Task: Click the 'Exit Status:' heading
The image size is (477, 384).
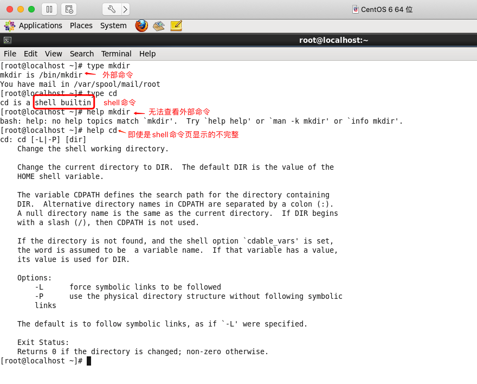Action: tap(43, 342)
